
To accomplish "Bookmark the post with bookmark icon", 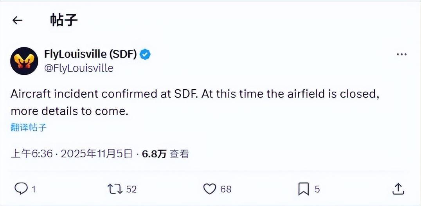I will (x=304, y=189).
